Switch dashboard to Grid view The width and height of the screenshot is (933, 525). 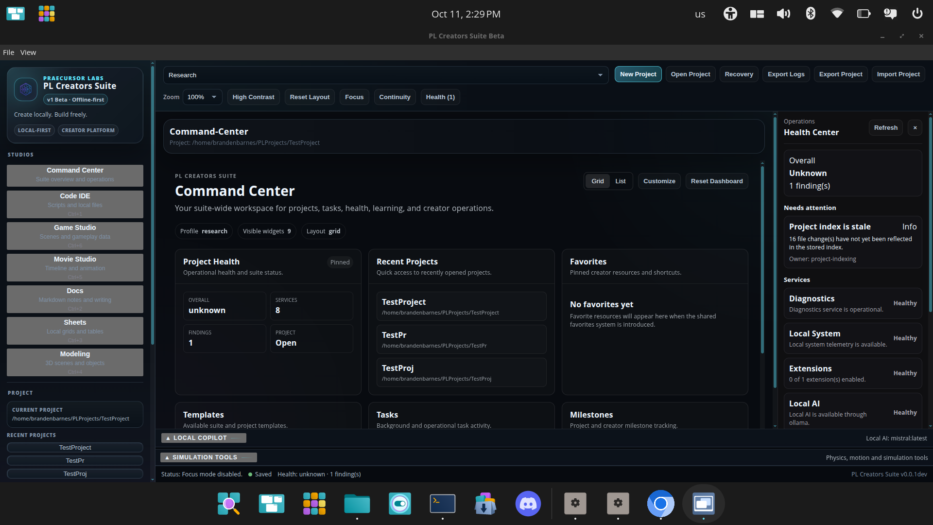click(598, 181)
